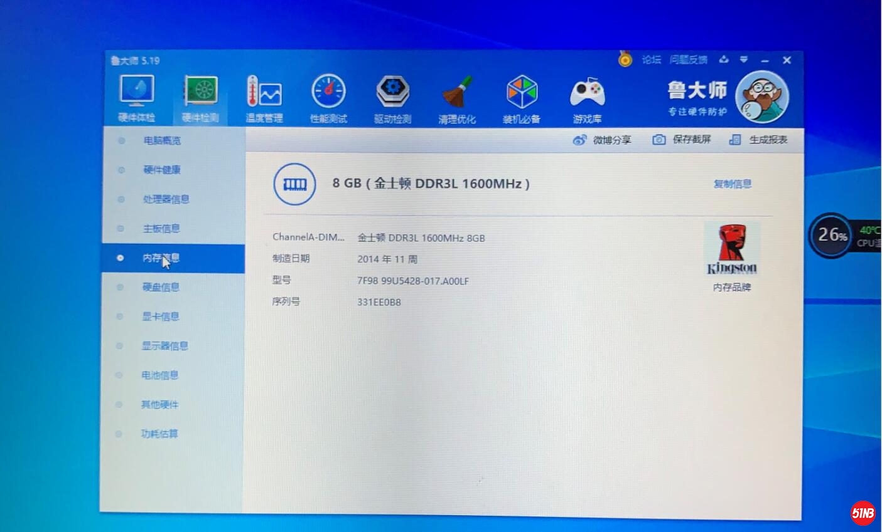Click the 26% usage ring on floating widget
The height and width of the screenshot is (532, 882).
coord(831,235)
